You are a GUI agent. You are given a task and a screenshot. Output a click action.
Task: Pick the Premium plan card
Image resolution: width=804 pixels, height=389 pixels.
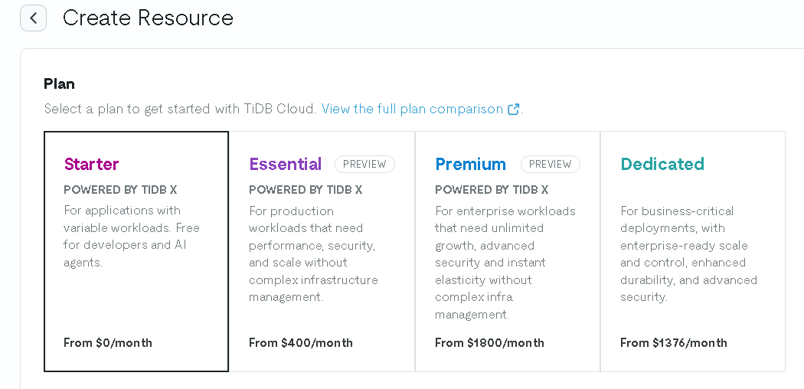508,251
